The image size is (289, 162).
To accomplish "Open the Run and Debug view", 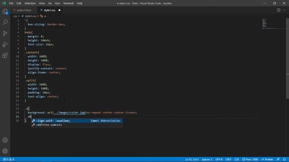I will (5, 44).
